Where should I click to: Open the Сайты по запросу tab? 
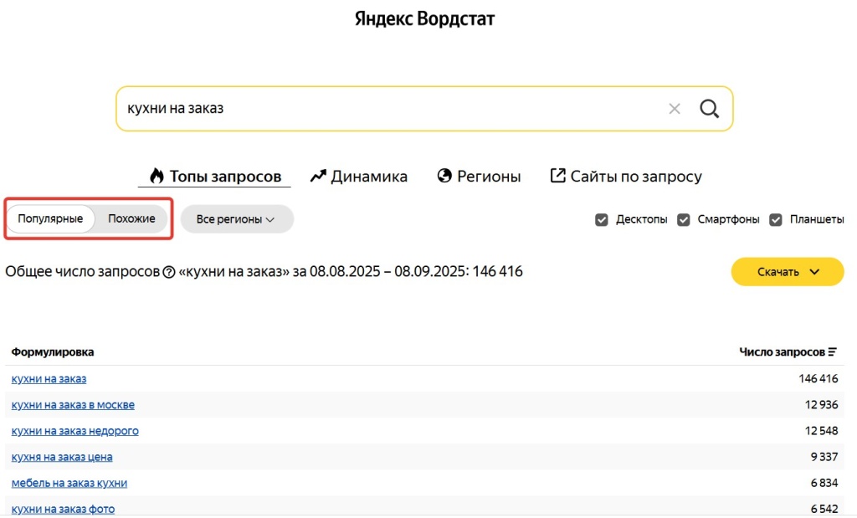[626, 177]
